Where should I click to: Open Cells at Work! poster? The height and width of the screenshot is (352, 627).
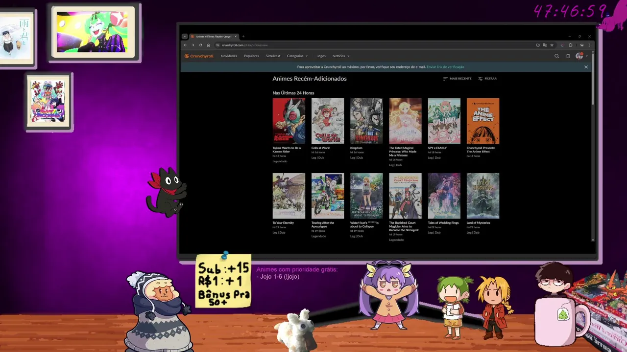[328, 121]
